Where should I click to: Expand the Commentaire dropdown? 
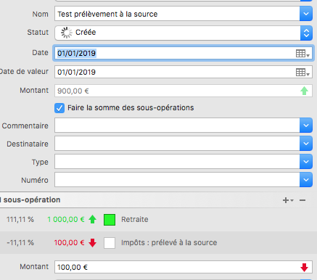click(306, 125)
